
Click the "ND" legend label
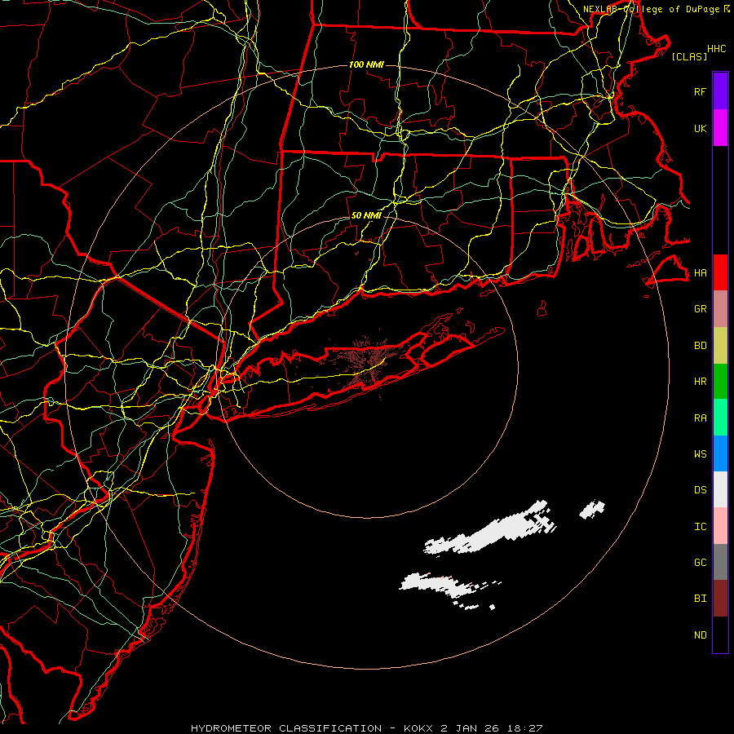click(700, 635)
